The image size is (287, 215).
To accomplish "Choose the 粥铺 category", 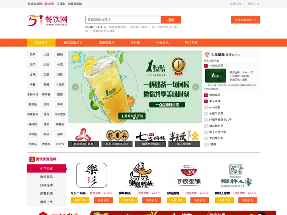I will (60, 55).
